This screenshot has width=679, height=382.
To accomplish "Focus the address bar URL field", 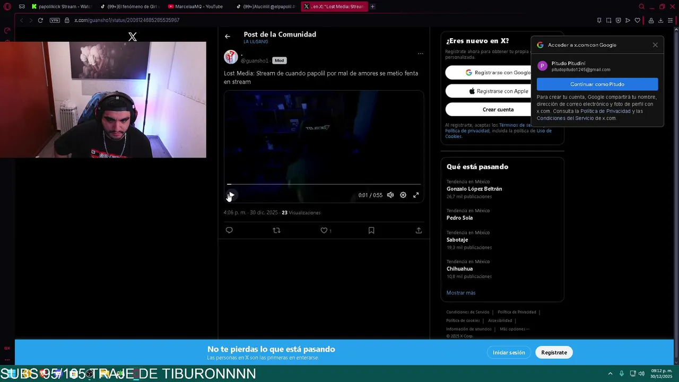I will 329,20.
